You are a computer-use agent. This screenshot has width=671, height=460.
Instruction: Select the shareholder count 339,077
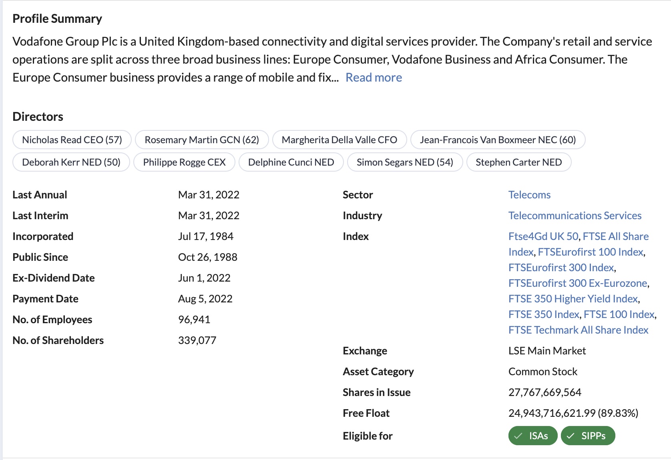197,340
